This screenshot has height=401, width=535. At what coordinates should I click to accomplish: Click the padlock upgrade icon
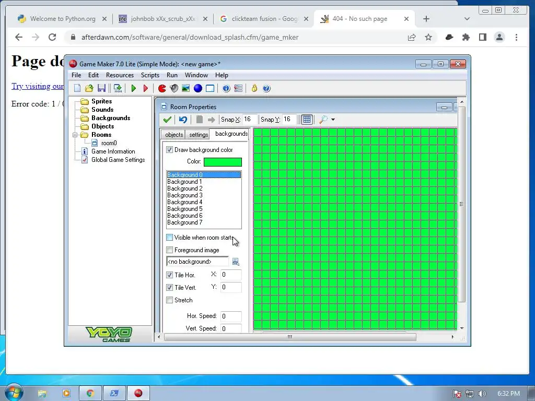254,88
